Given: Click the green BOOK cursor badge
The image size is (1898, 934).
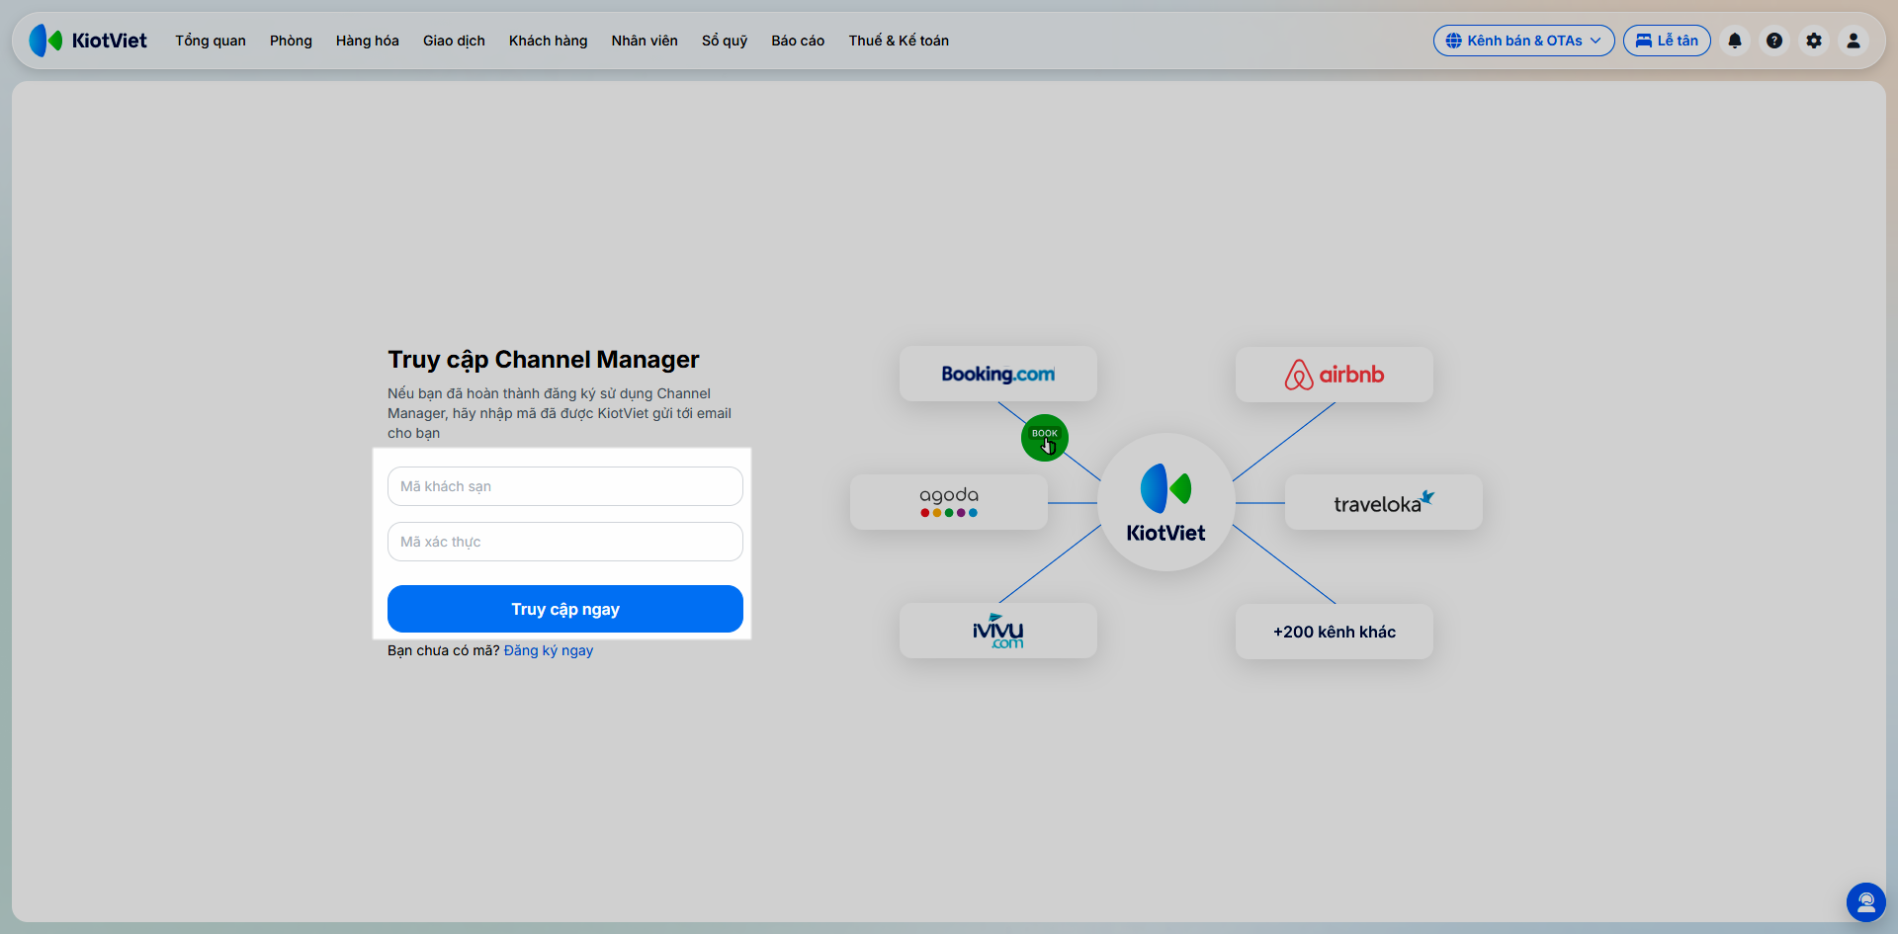Looking at the screenshot, I should coord(1045,438).
